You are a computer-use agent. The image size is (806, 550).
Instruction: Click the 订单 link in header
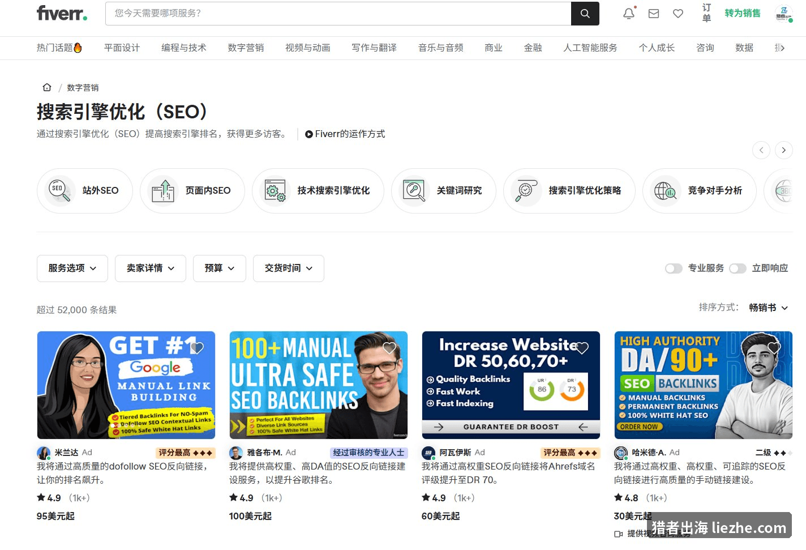706,13
